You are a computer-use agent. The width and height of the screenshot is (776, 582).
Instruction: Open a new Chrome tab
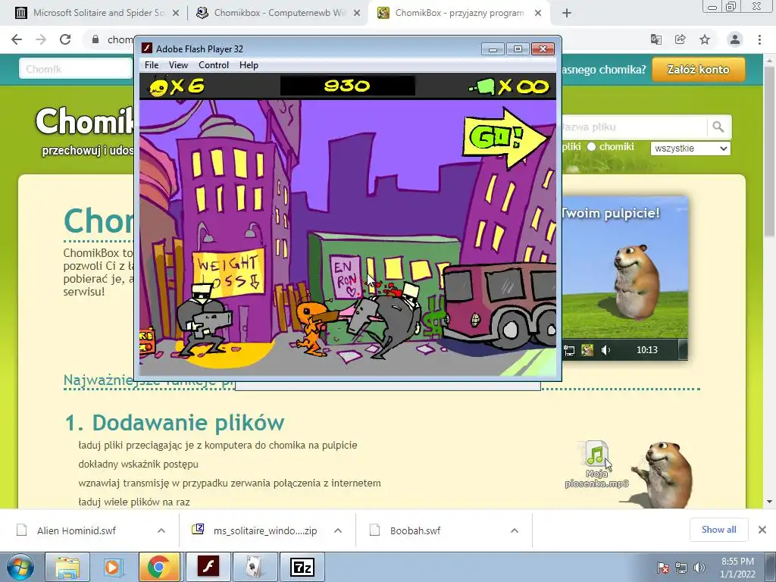pyautogui.click(x=567, y=14)
